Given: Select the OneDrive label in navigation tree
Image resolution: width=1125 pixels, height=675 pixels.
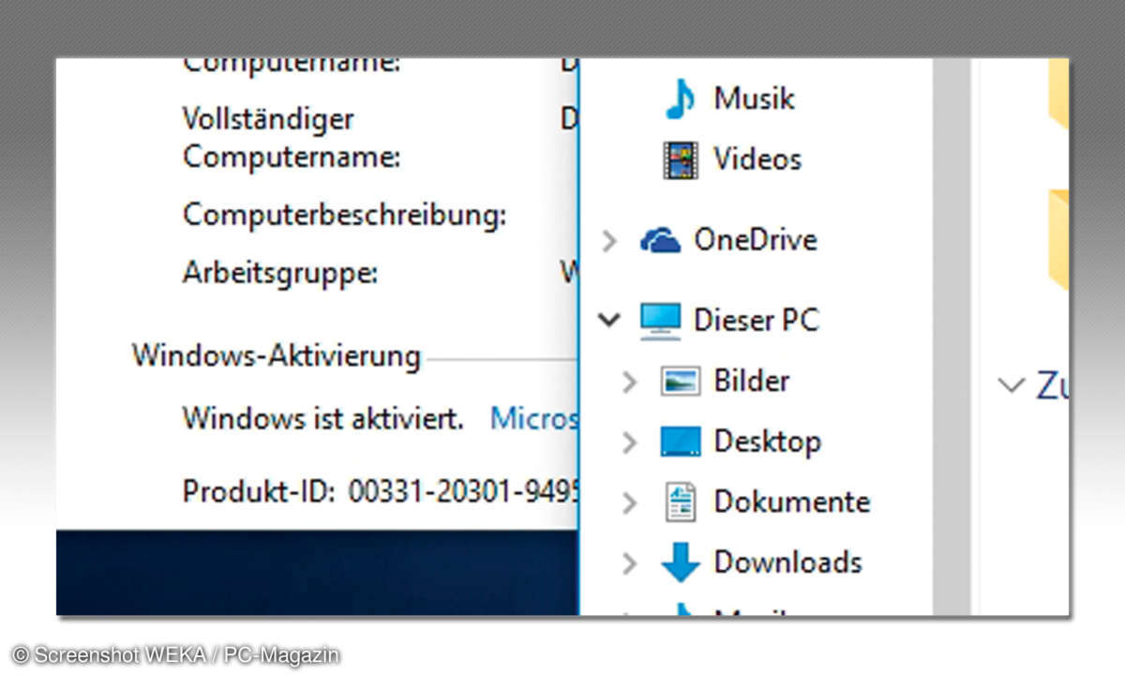Looking at the screenshot, I should [756, 240].
